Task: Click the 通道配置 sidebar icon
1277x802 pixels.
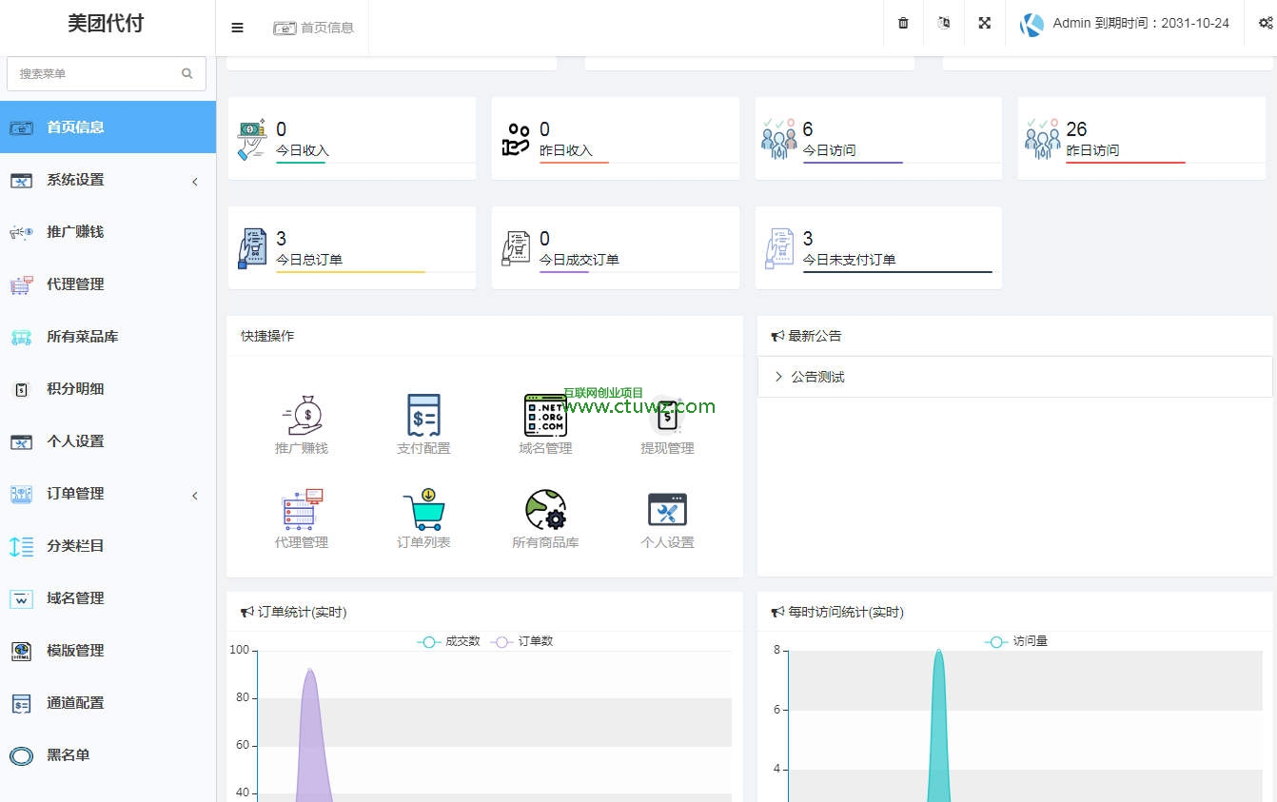Action: [21, 703]
